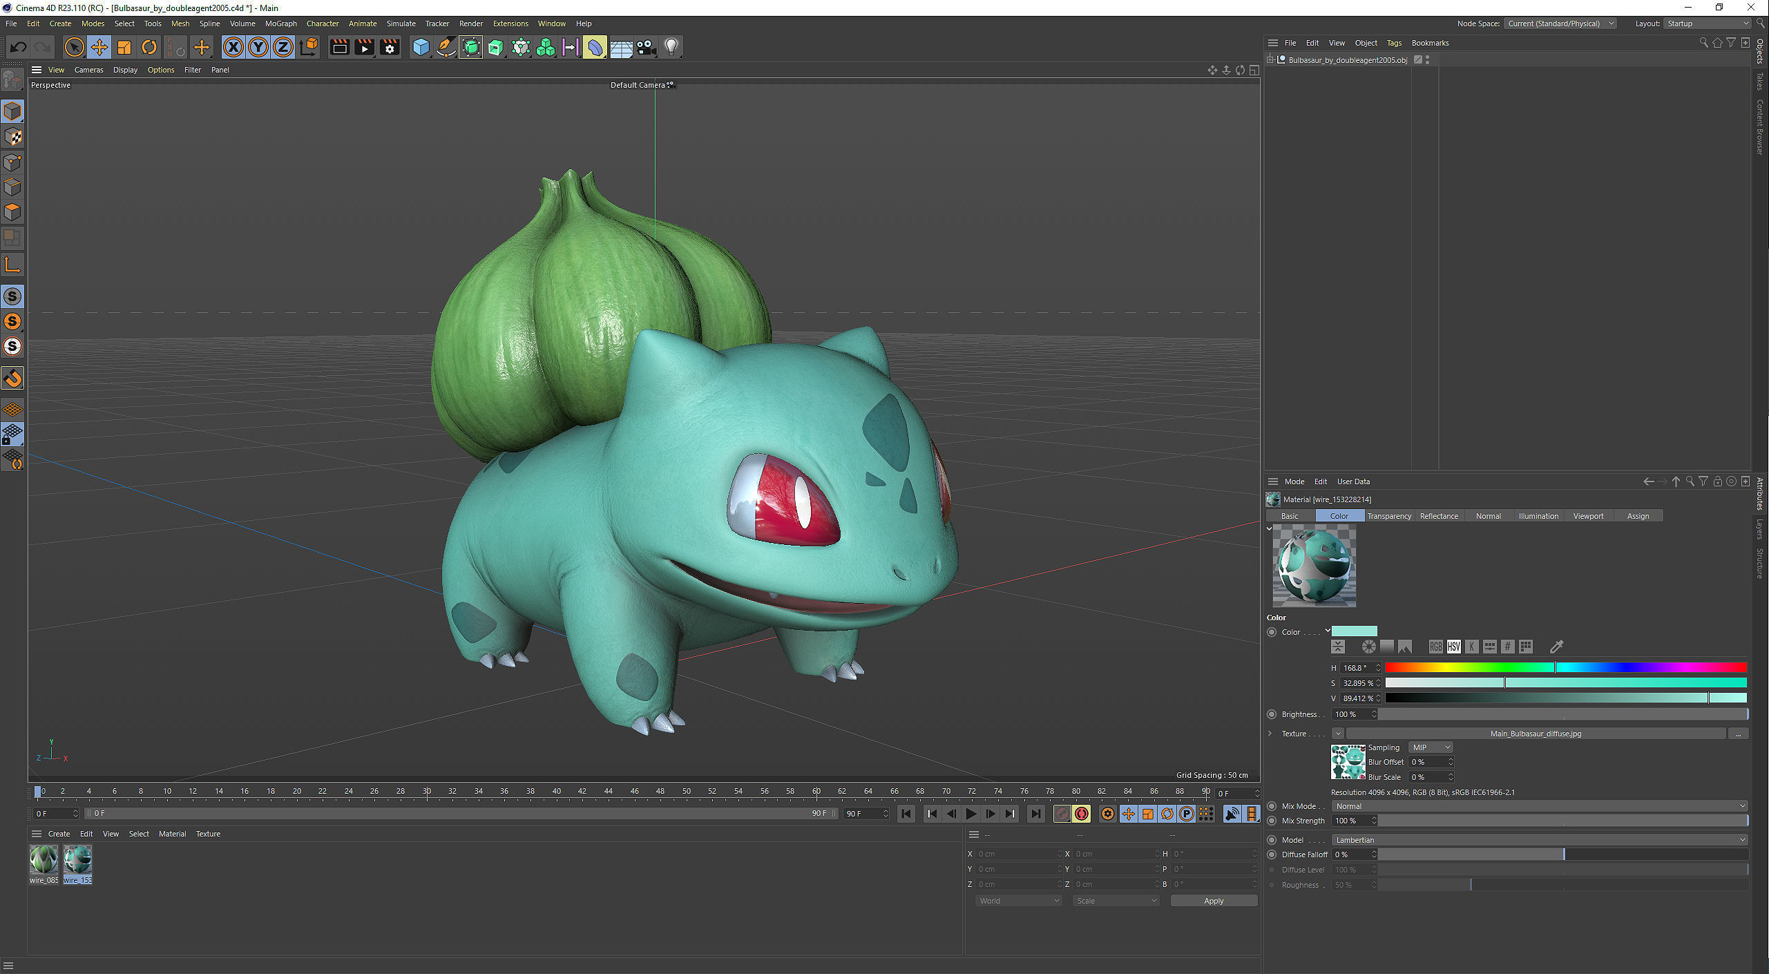The width and height of the screenshot is (1769, 974).
Task: Click the Bend deformer icon
Action: pos(595,47)
